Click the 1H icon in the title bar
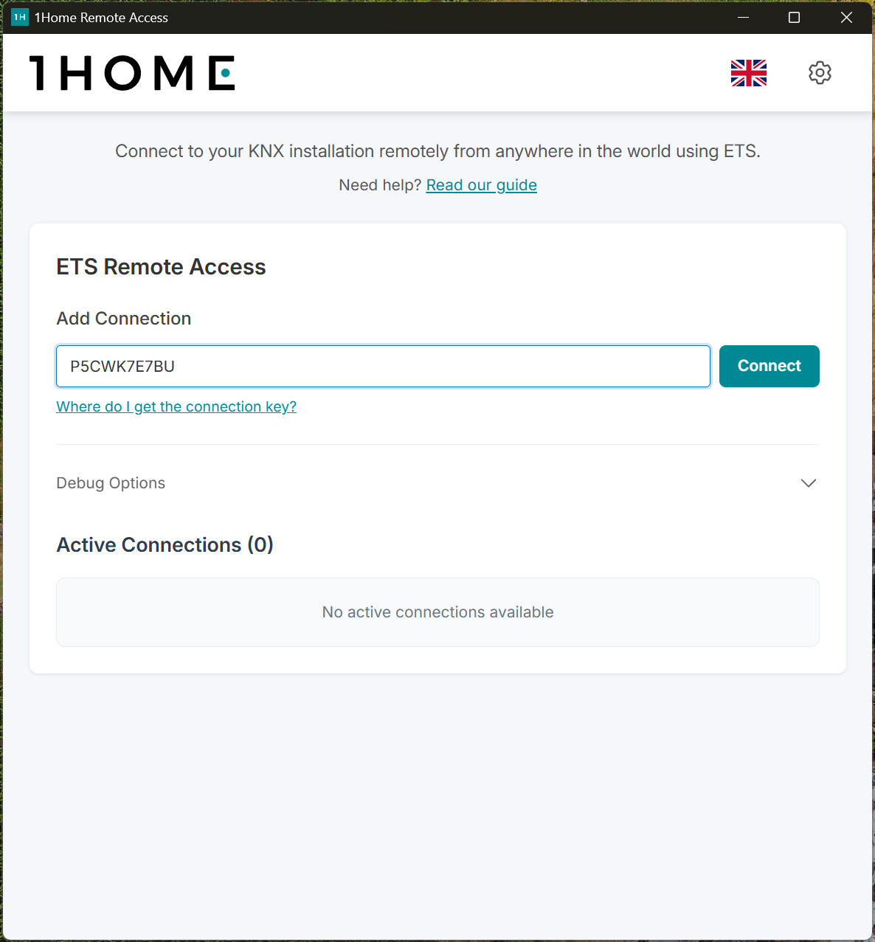875x942 pixels. tap(19, 16)
